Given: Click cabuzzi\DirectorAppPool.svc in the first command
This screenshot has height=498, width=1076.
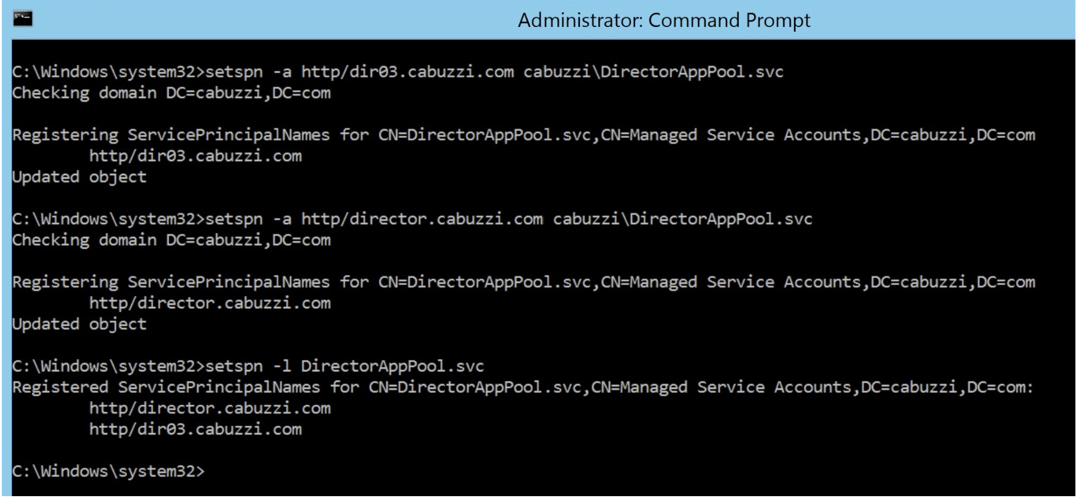Looking at the screenshot, I should (x=653, y=72).
